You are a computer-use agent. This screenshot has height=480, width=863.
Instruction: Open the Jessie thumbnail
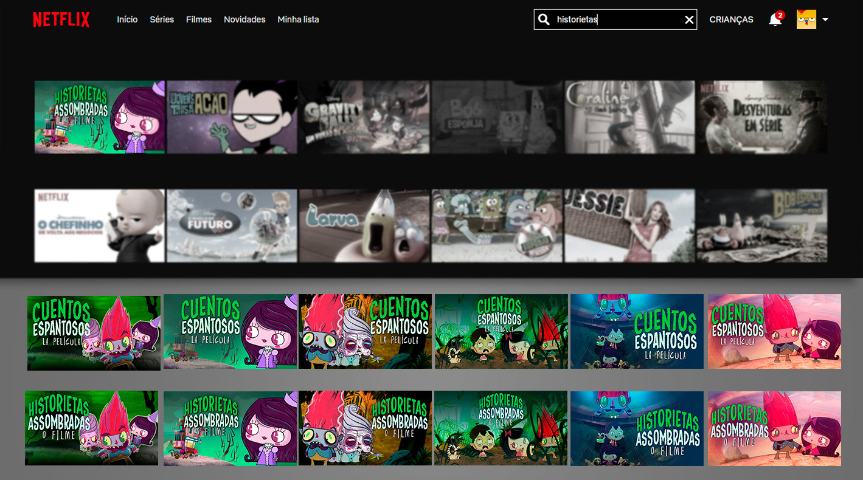[x=629, y=226]
